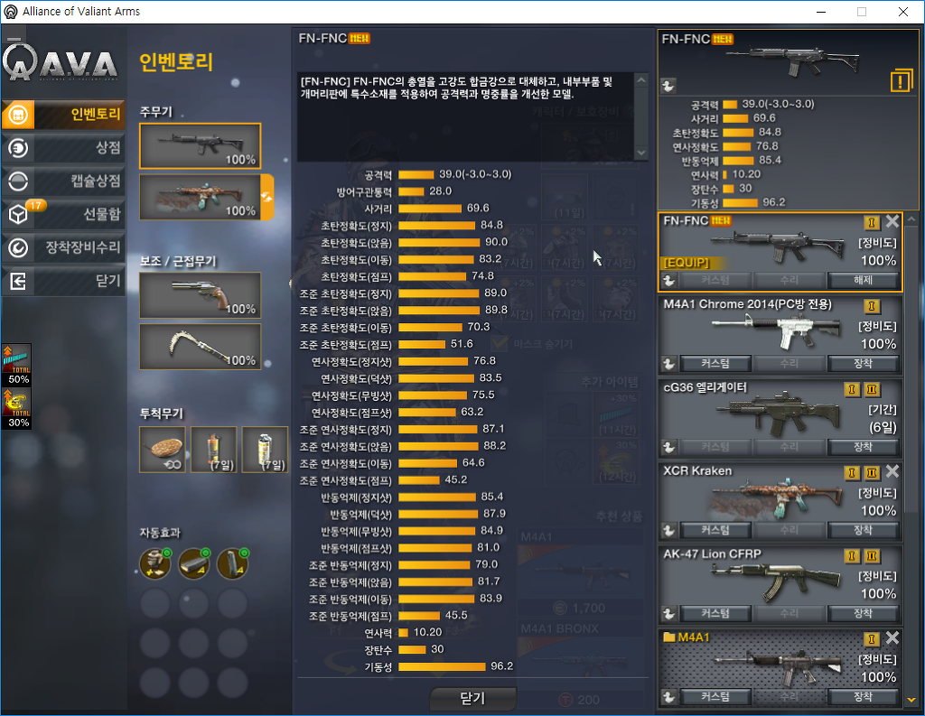
Task: Select the sickle melee weapon slot
Action: (x=200, y=347)
